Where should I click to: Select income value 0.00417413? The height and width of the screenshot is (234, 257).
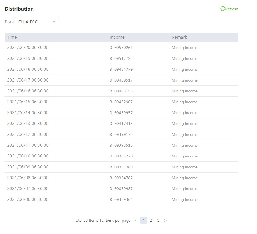(121, 124)
